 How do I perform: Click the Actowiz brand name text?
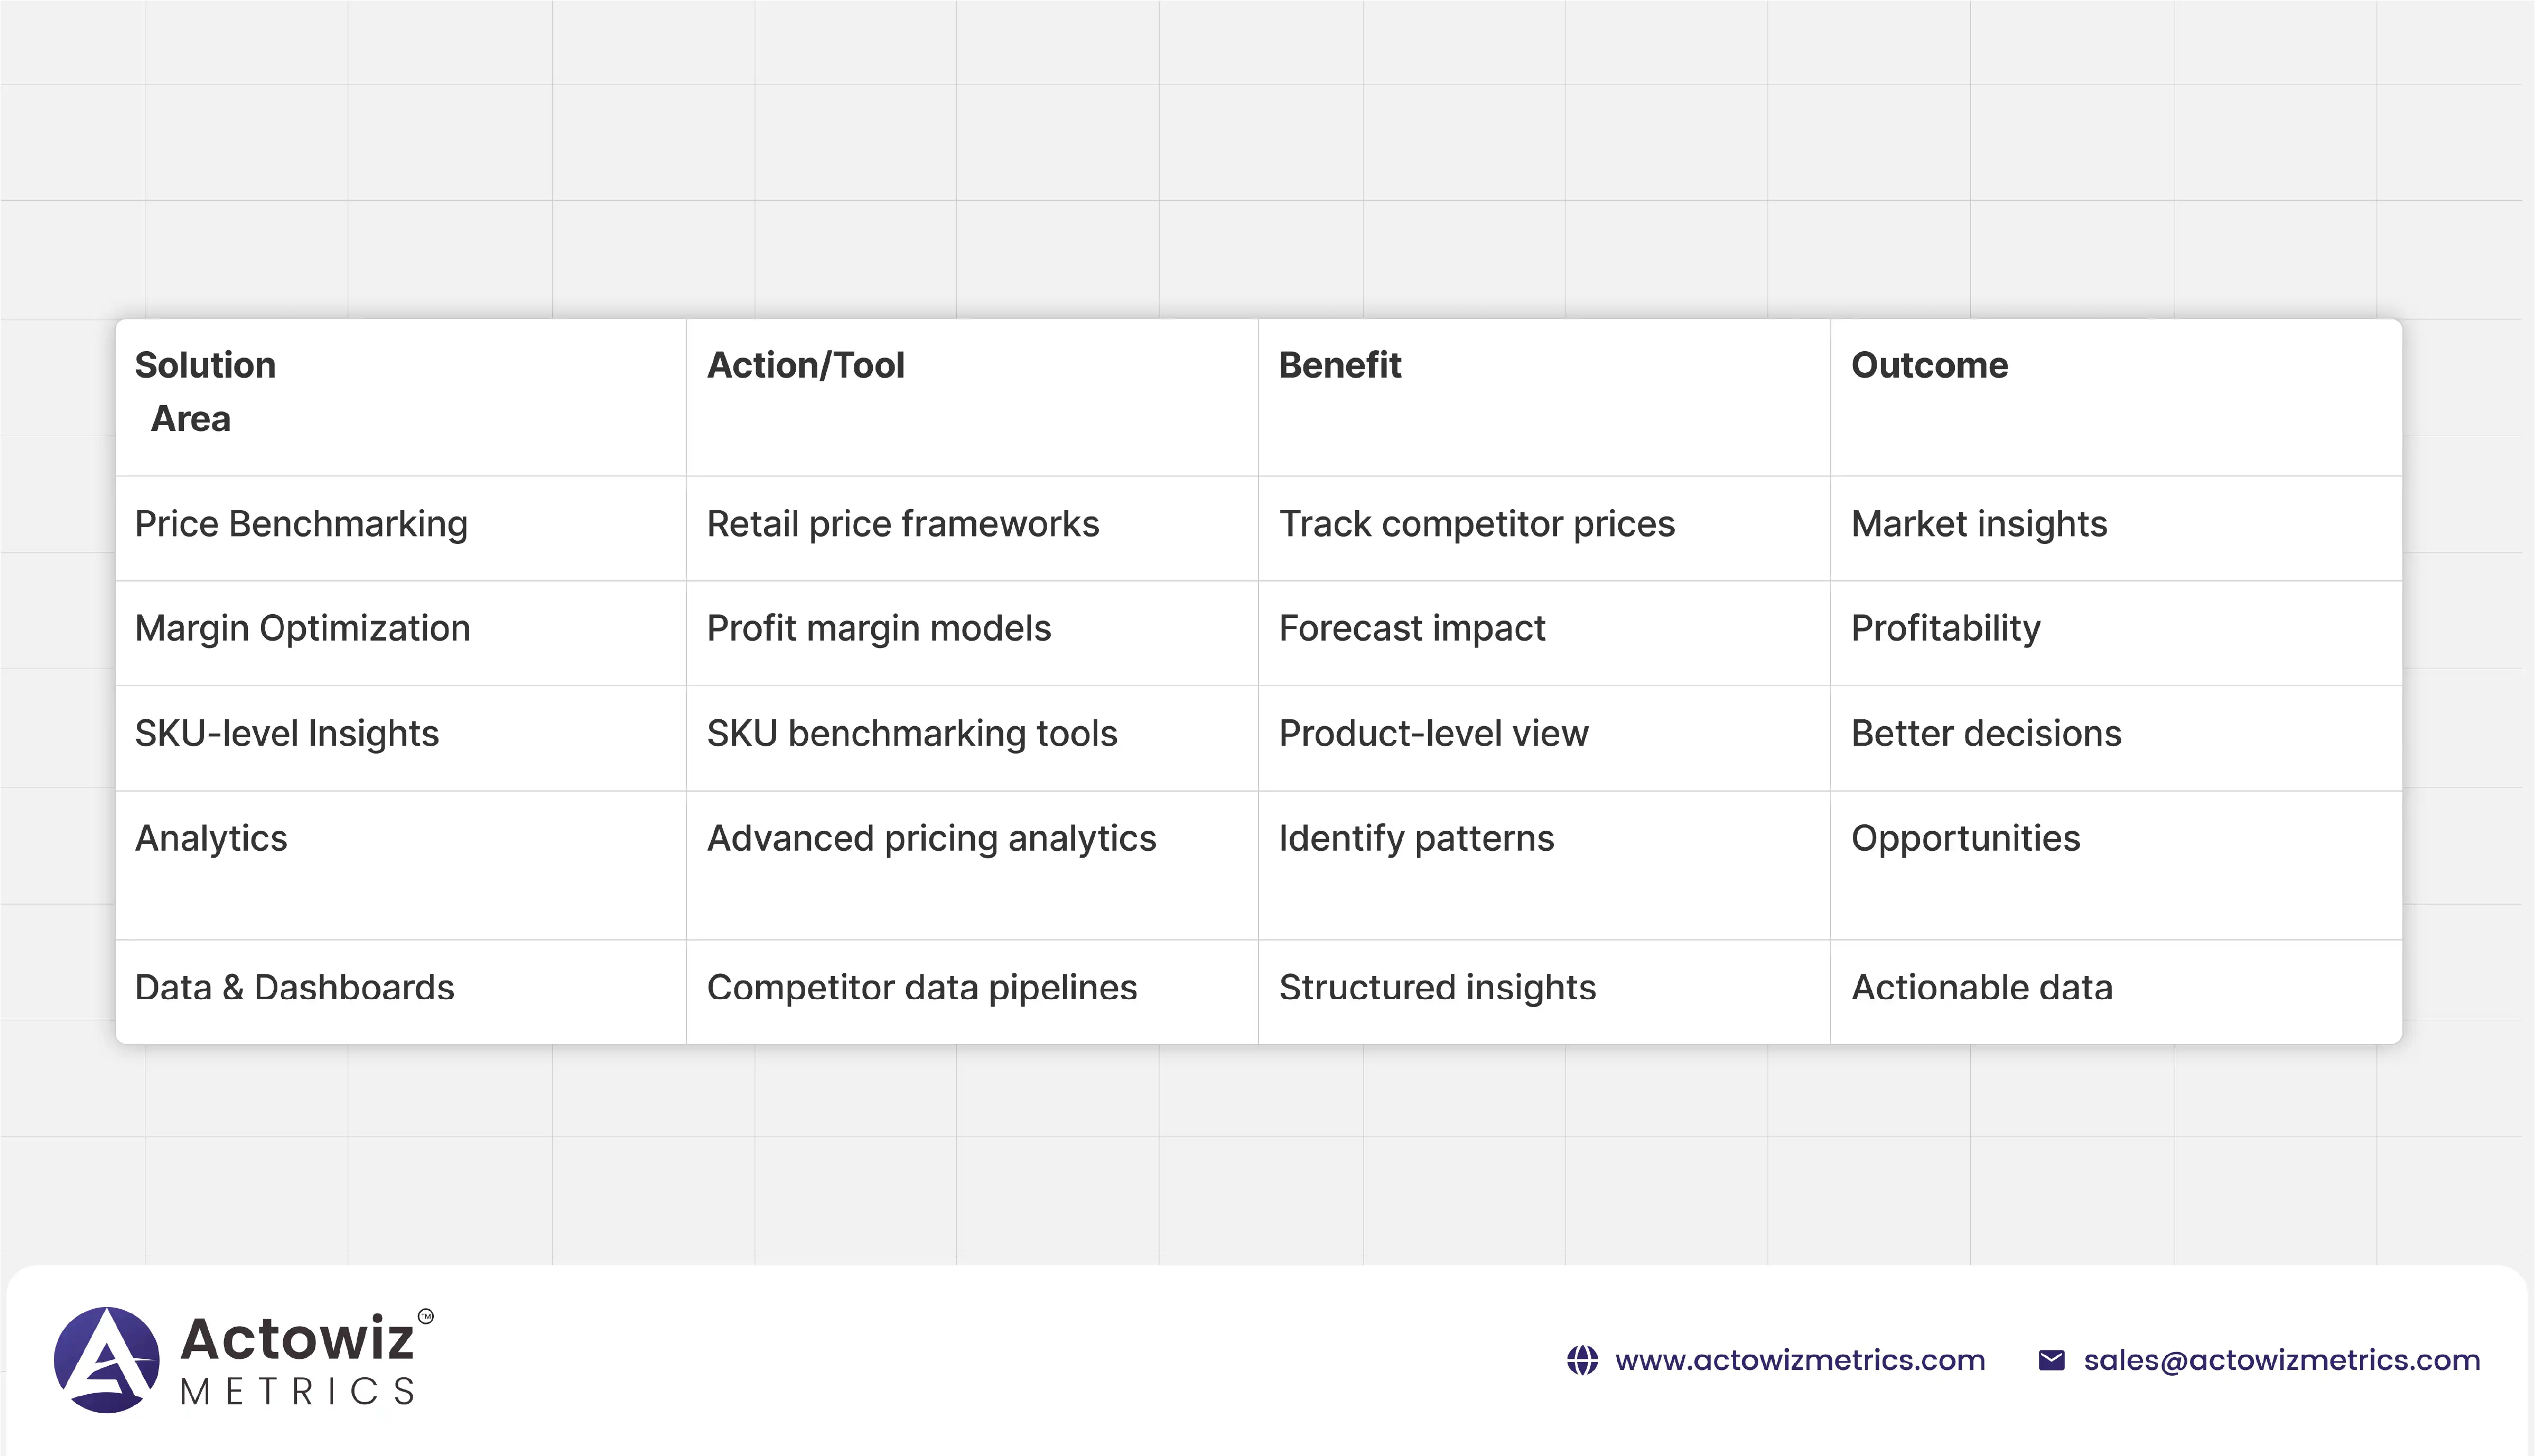[297, 1338]
